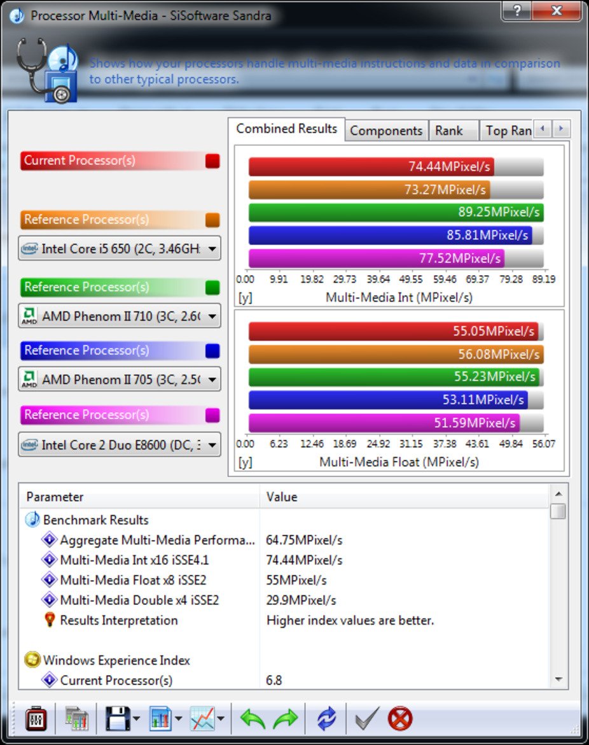
Task: Click the value 29.9MPixel/s
Action: coord(301,600)
